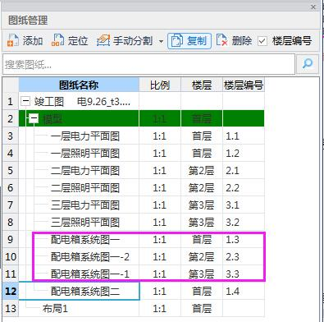324x322 pixels.
Task: Click the magnifier search button
Action: [308, 64]
